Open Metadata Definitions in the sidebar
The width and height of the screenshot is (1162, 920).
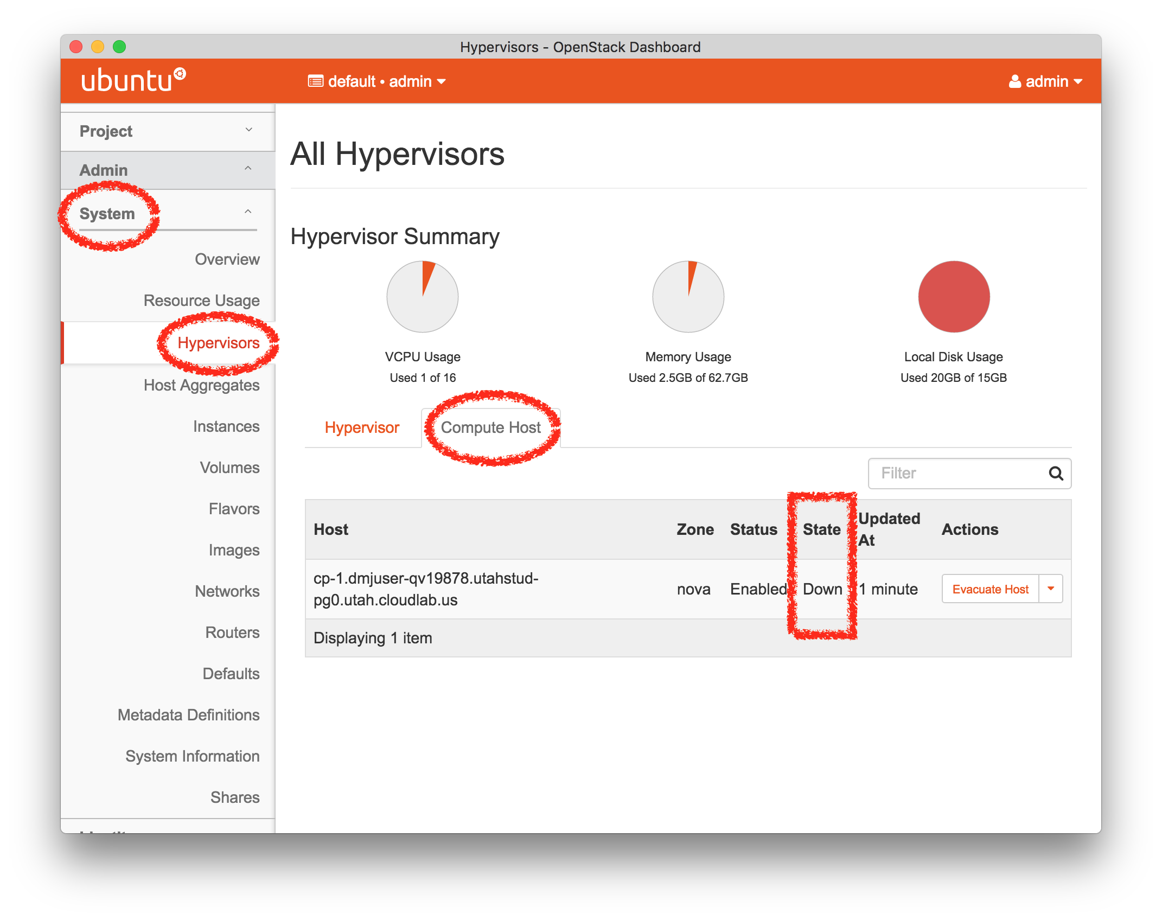point(188,715)
